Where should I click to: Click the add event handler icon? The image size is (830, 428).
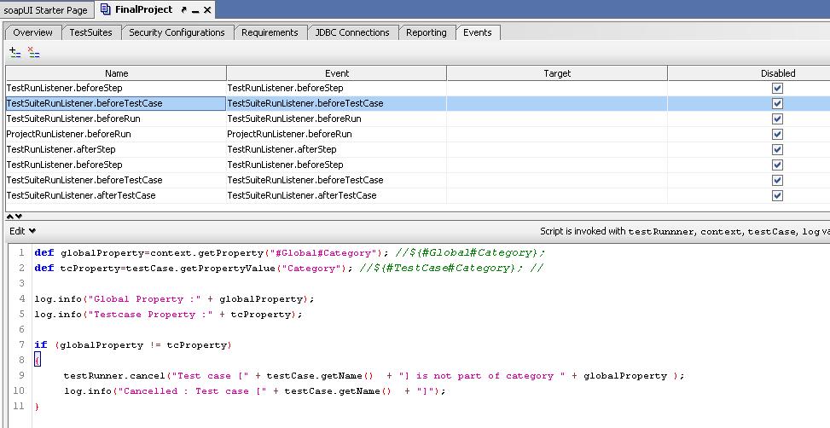click(15, 52)
